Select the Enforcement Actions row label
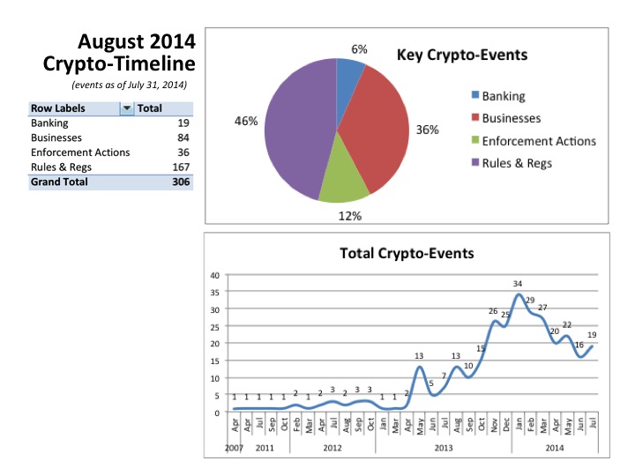The height and width of the screenshot is (476, 635). pos(73,152)
